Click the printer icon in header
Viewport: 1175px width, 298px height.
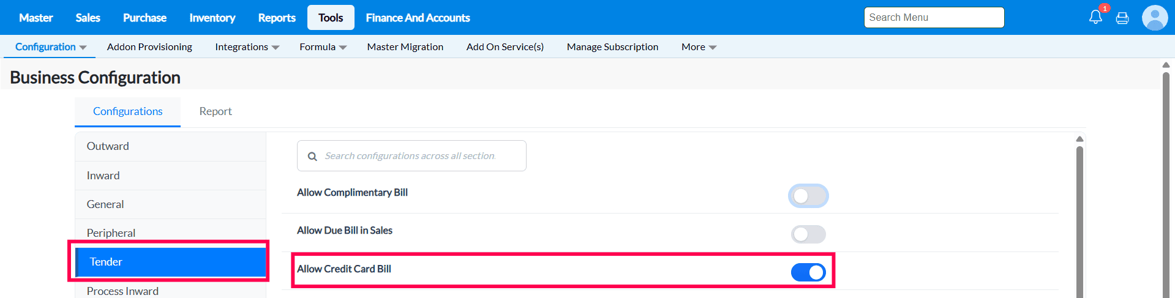(1122, 18)
